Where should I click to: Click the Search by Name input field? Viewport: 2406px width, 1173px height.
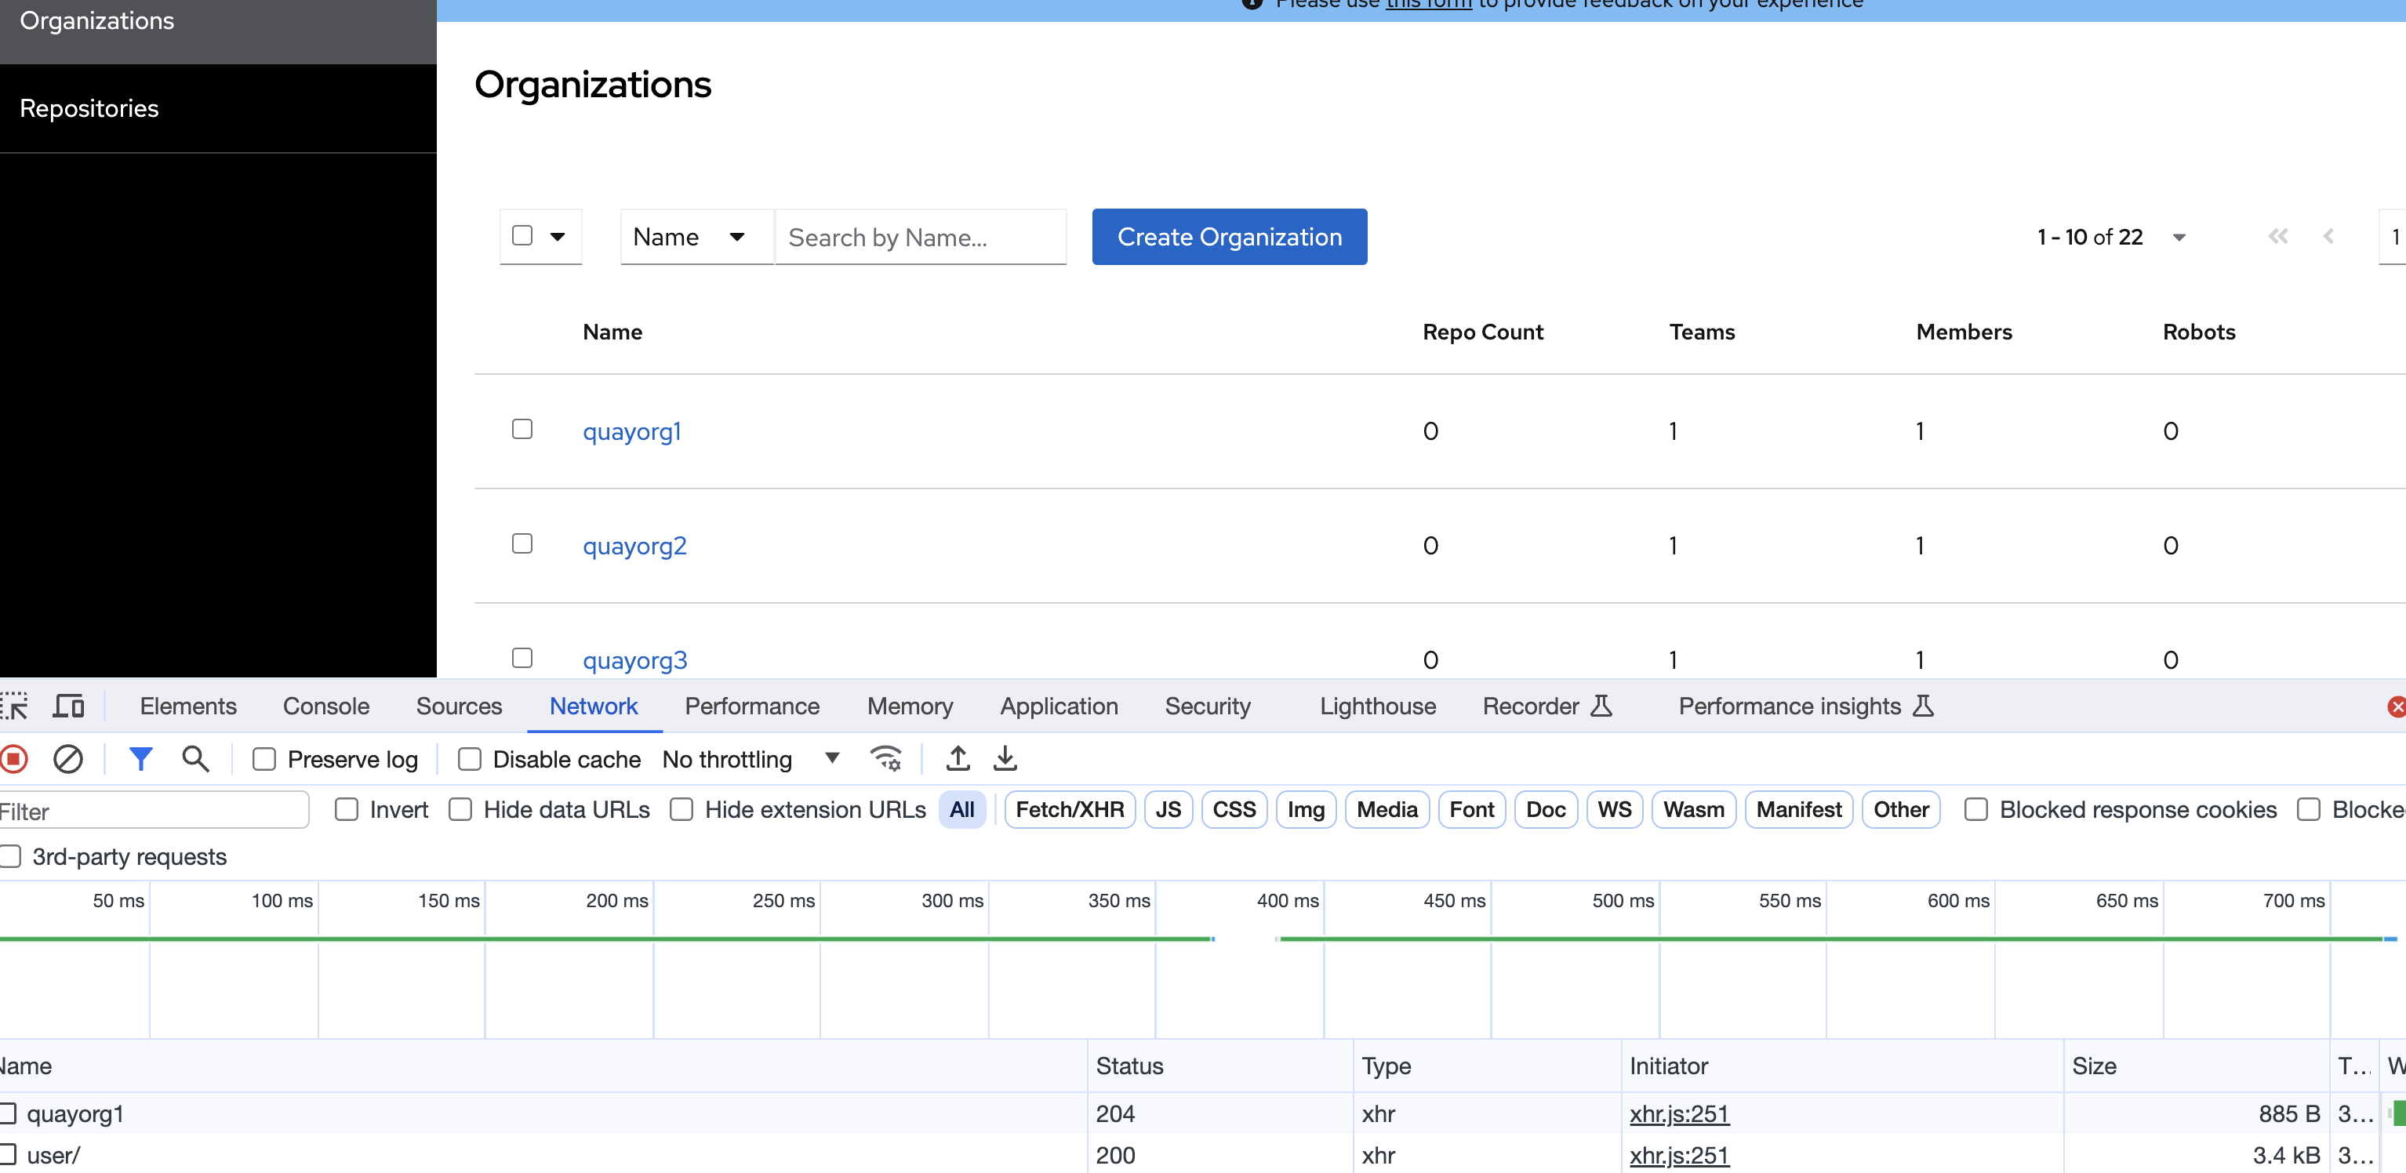(x=920, y=238)
